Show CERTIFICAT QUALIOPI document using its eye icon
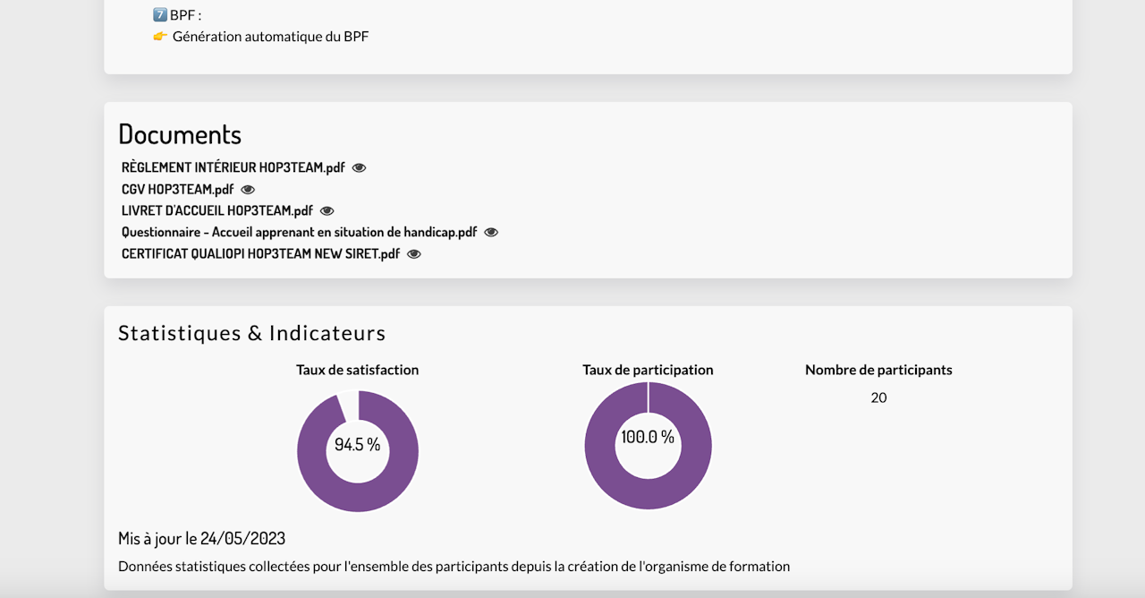Image resolution: width=1145 pixels, height=598 pixels. [413, 253]
